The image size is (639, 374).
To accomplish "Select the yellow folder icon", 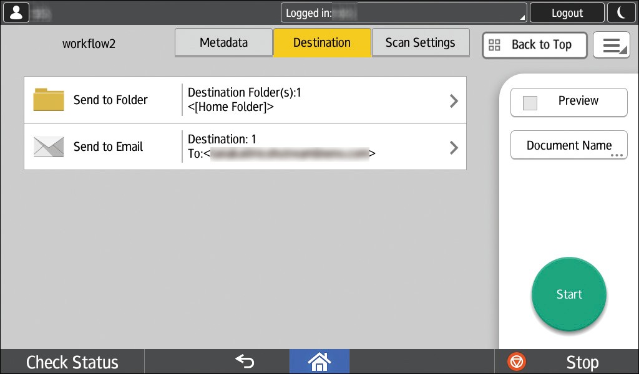I will pyautogui.click(x=49, y=100).
